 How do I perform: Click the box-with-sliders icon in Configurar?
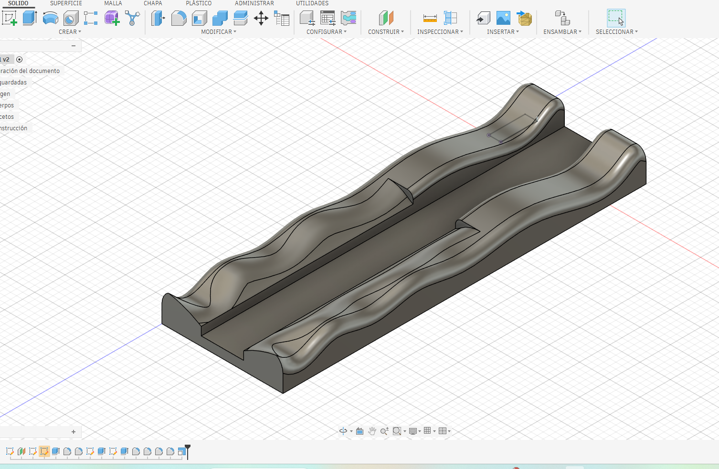click(x=307, y=18)
